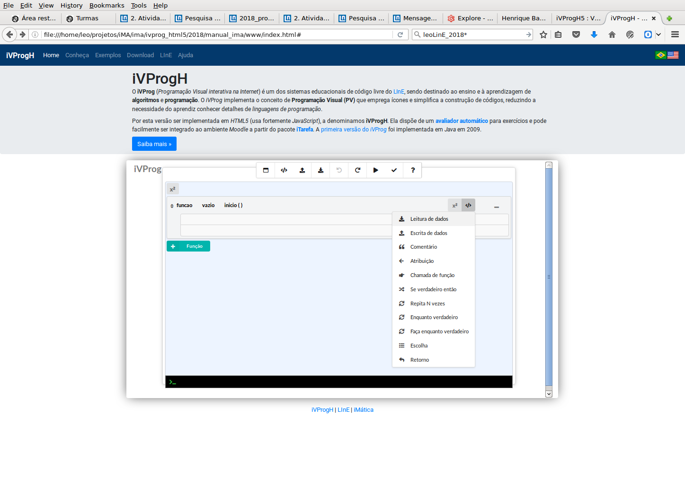The height and width of the screenshot is (495, 685).
Task: Collapse the inicio function with minus button
Action: click(497, 207)
